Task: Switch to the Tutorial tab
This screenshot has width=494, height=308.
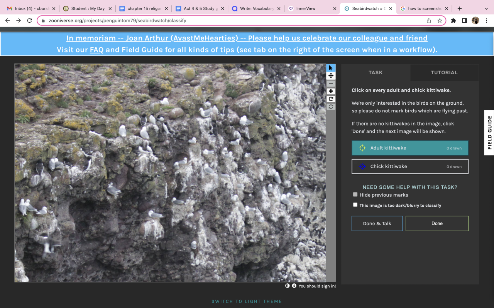Action: [444, 72]
